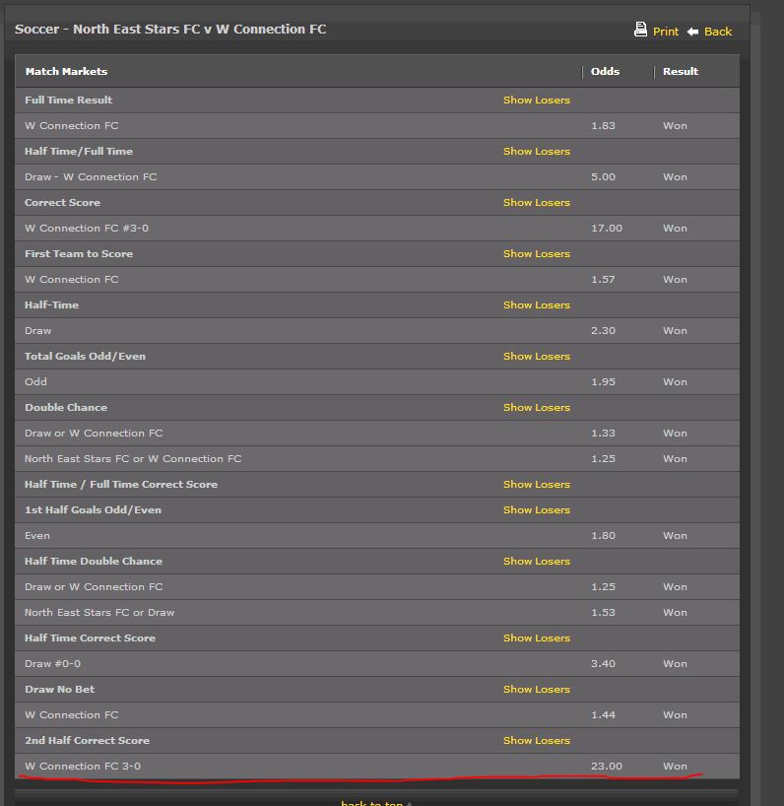Viewport: 784px width, 806px height.
Task: Show losers for Correct Score market
Action: click(537, 203)
